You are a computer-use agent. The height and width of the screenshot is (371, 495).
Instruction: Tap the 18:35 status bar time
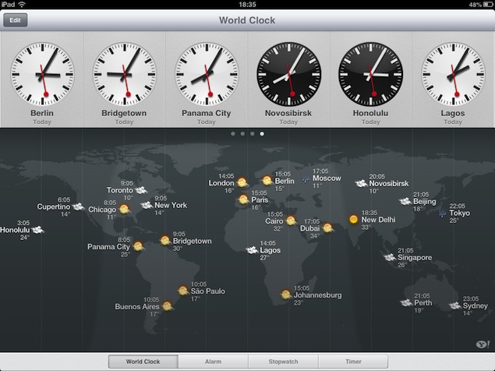[x=248, y=5]
